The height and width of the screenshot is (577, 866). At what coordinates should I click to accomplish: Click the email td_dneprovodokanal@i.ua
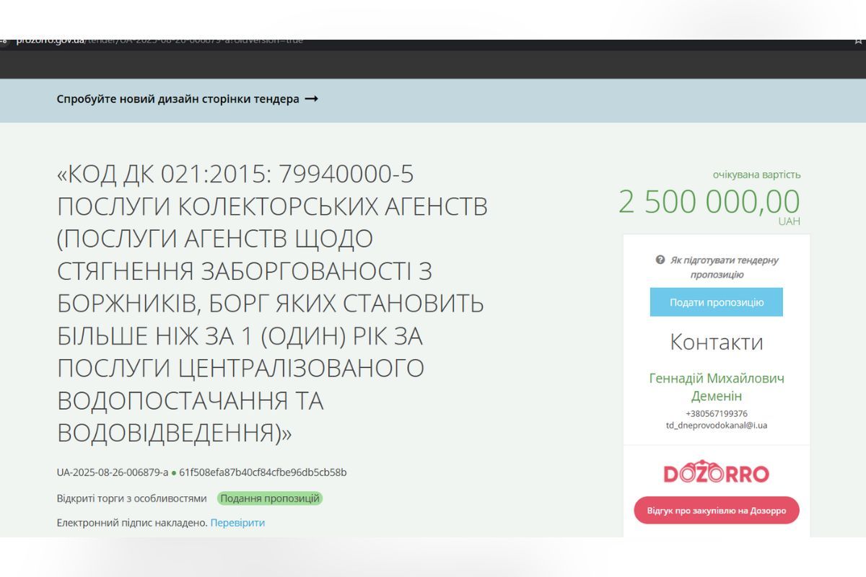[x=715, y=426]
